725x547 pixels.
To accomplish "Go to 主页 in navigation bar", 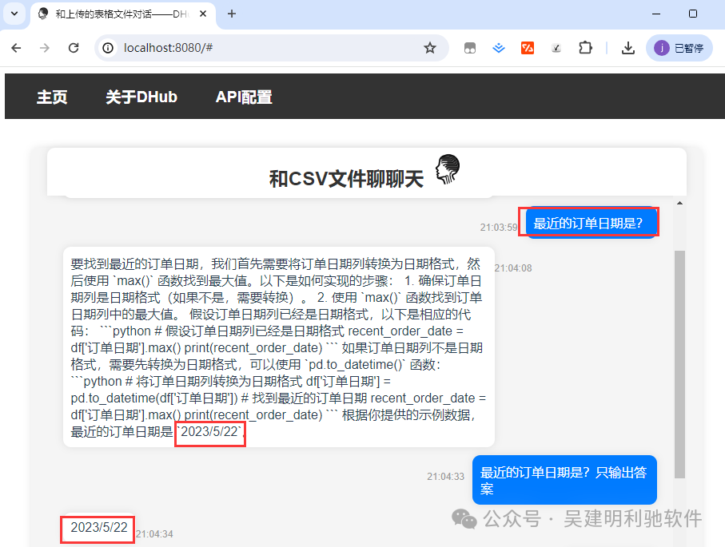I will (52, 97).
